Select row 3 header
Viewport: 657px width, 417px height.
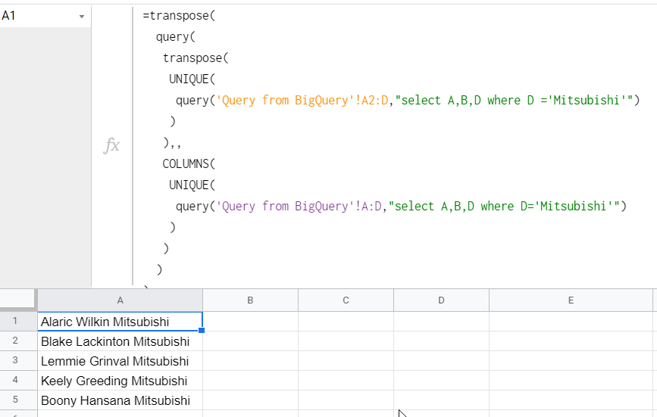click(x=18, y=360)
